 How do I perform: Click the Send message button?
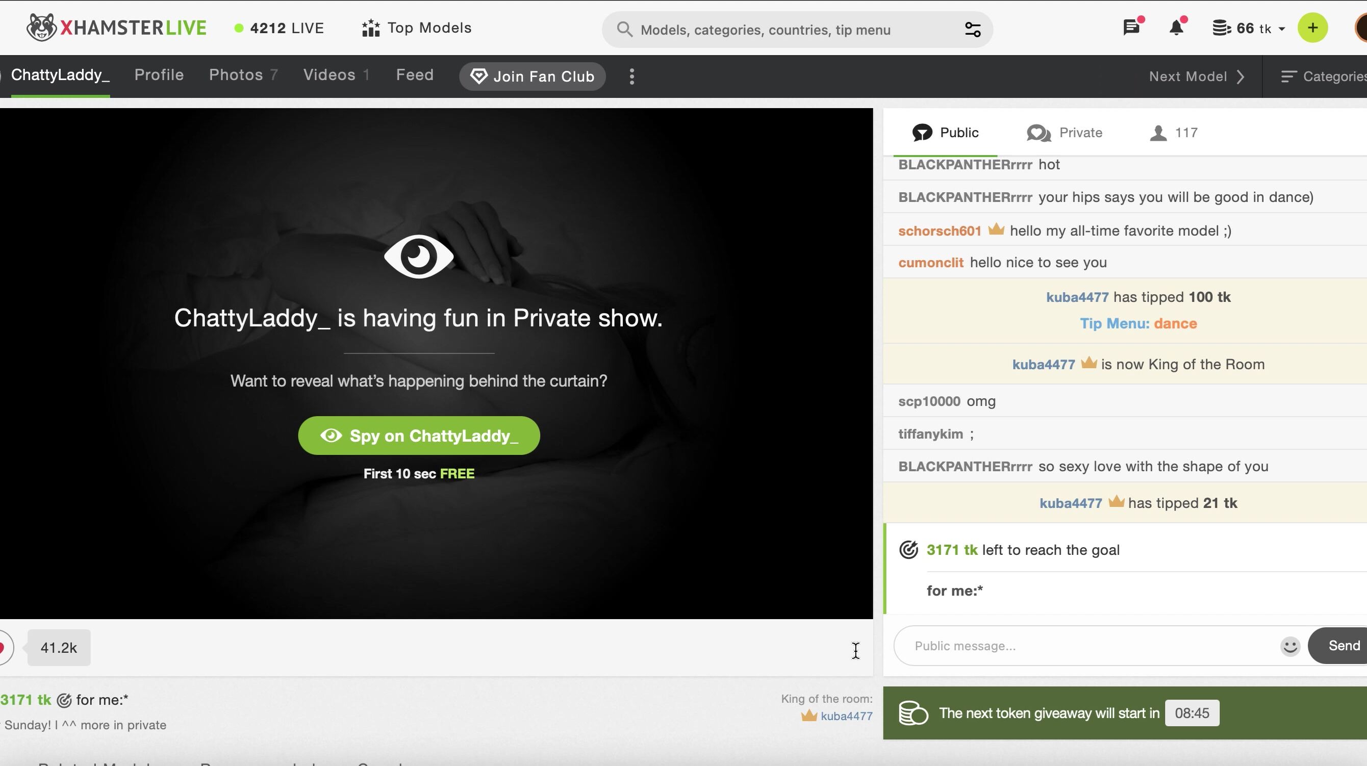(x=1338, y=646)
